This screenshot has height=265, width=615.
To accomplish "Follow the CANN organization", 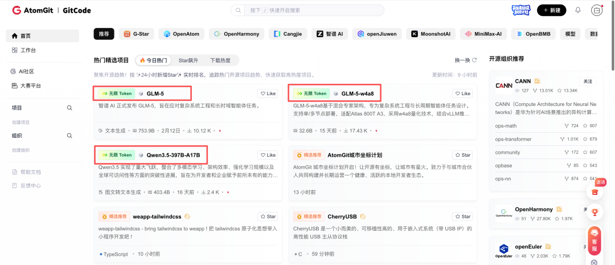I will pyautogui.click(x=588, y=81).
